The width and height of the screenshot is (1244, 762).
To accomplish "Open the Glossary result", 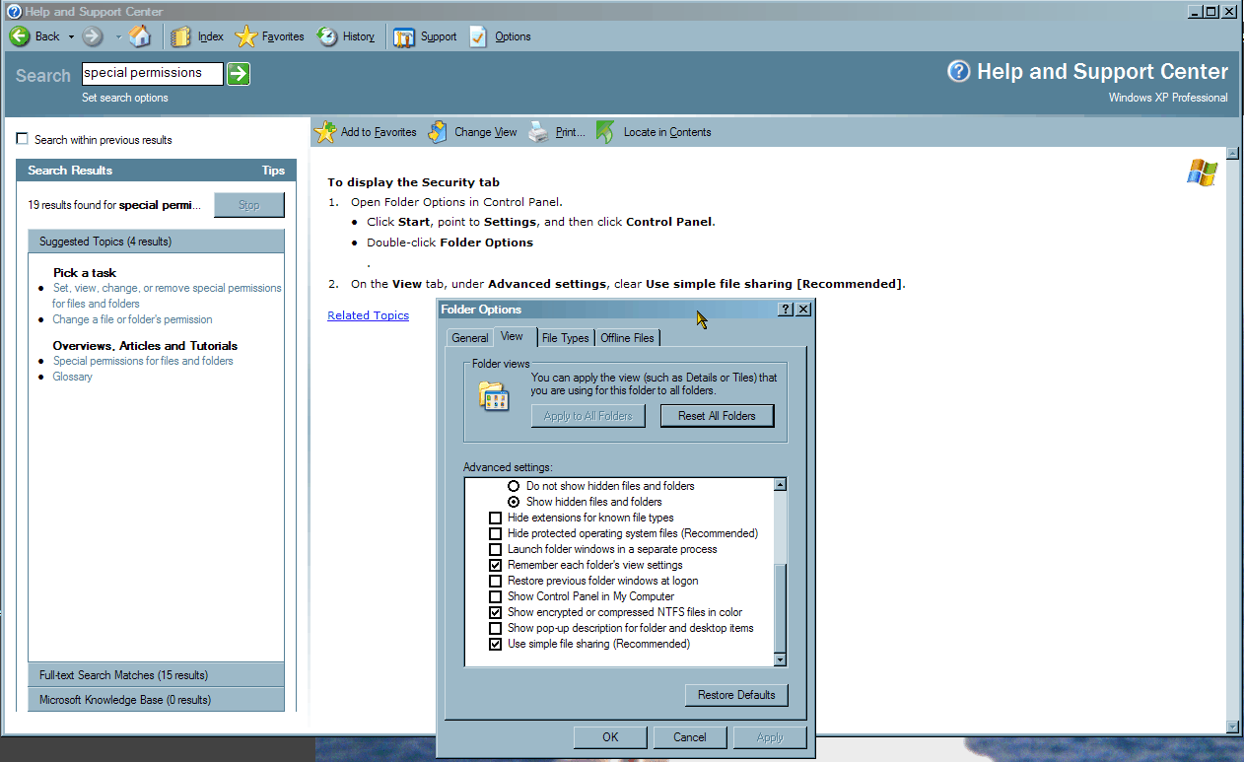I will (72, 377).
